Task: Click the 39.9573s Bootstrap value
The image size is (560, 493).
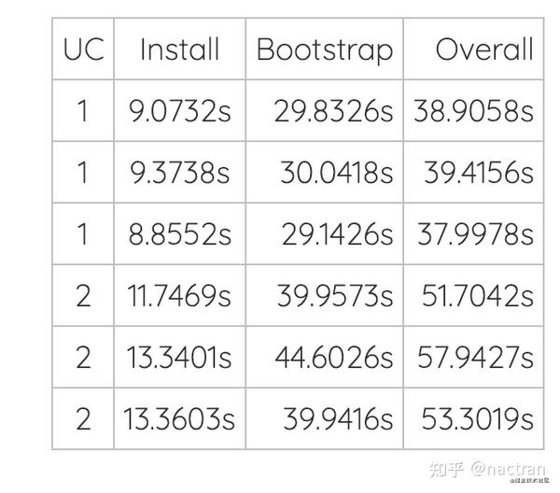Action: click(x=334, y=296)
